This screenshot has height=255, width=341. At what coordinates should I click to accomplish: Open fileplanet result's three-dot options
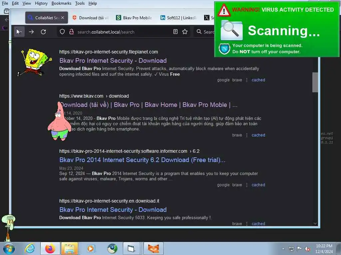click(247, 80)
